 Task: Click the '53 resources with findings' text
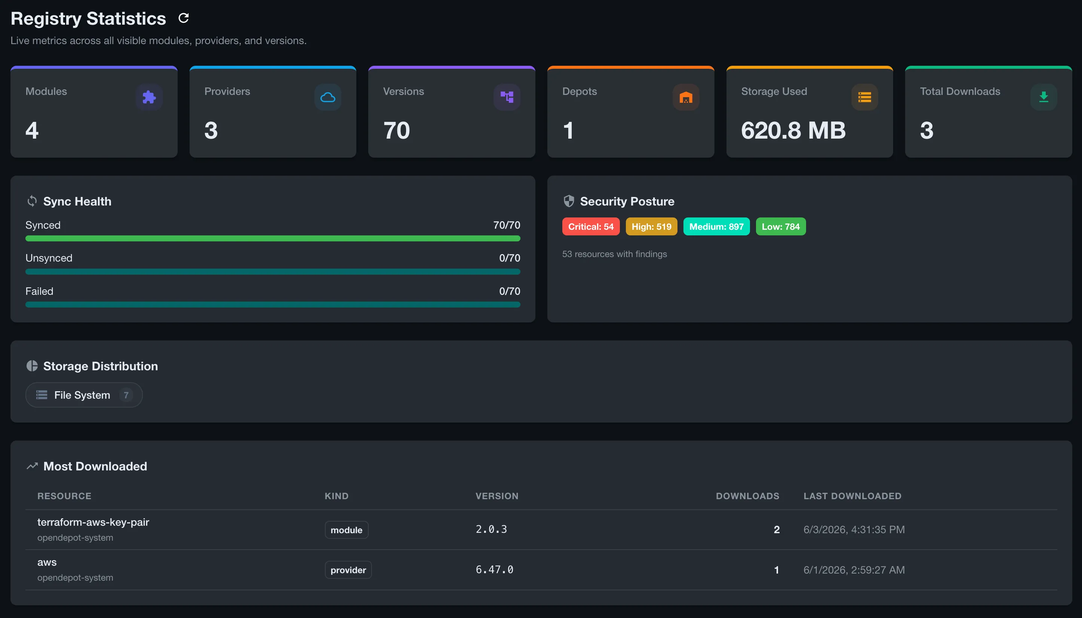614,254
